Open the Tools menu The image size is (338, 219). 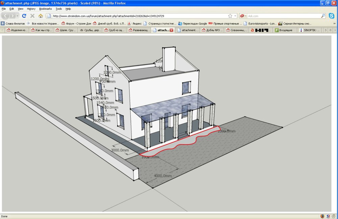click(x=58, y=9)
